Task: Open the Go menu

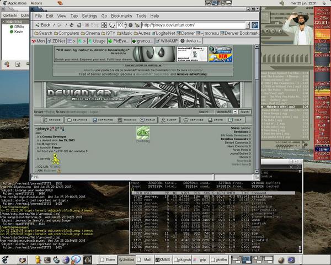Action: [104, 16]
